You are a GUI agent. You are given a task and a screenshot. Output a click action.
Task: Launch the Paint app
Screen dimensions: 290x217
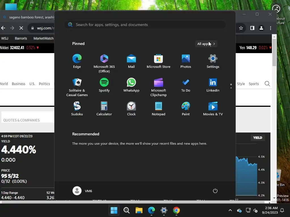186,109
